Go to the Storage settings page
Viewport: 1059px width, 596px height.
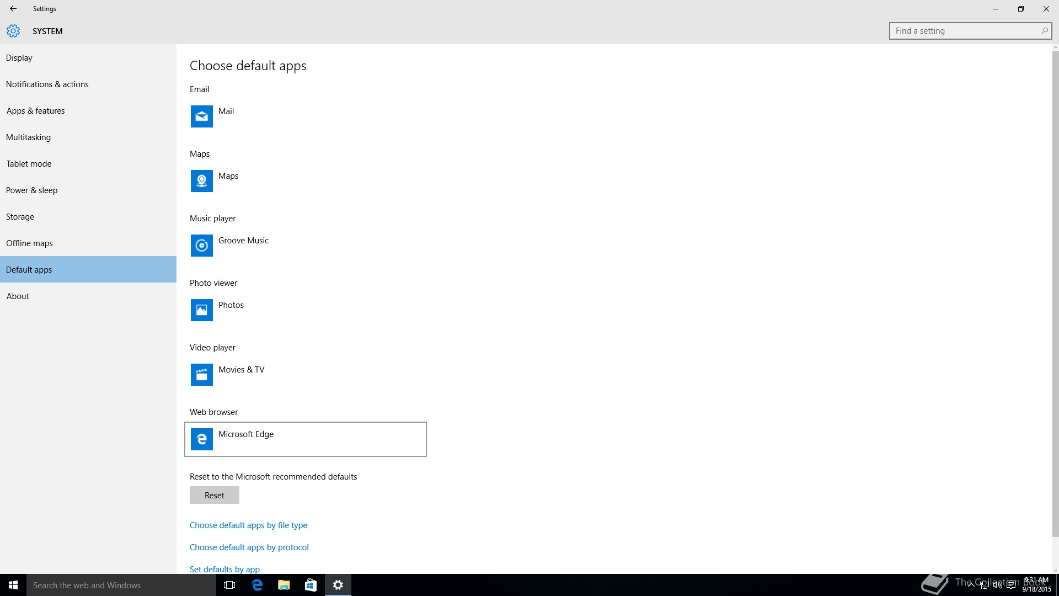point(20,217)
